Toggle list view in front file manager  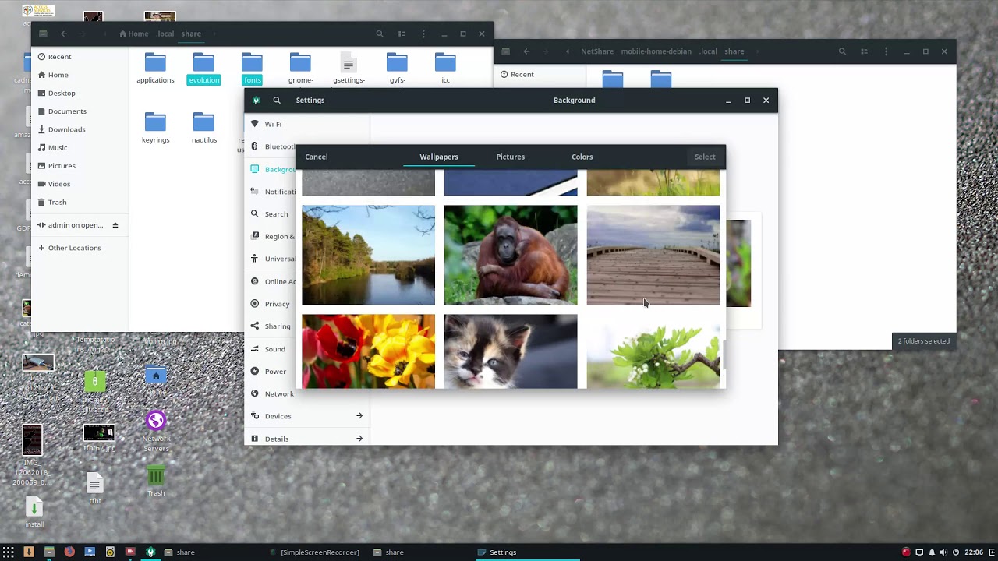click(x=402, y=34)
